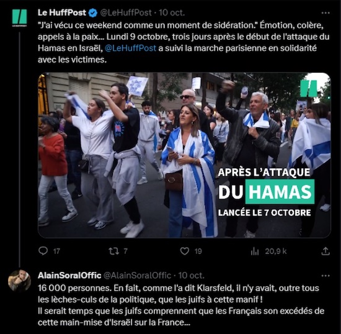Click the reply text by AlainSoralOffic
341x334 pixels.
click(181, 305)
